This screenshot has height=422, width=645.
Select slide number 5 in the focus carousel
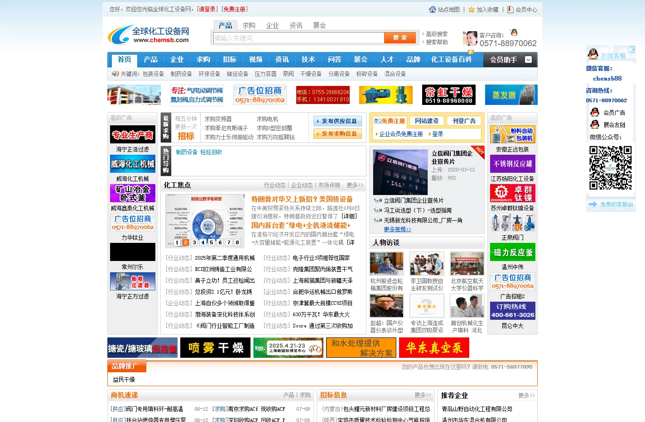pos(212,242)
